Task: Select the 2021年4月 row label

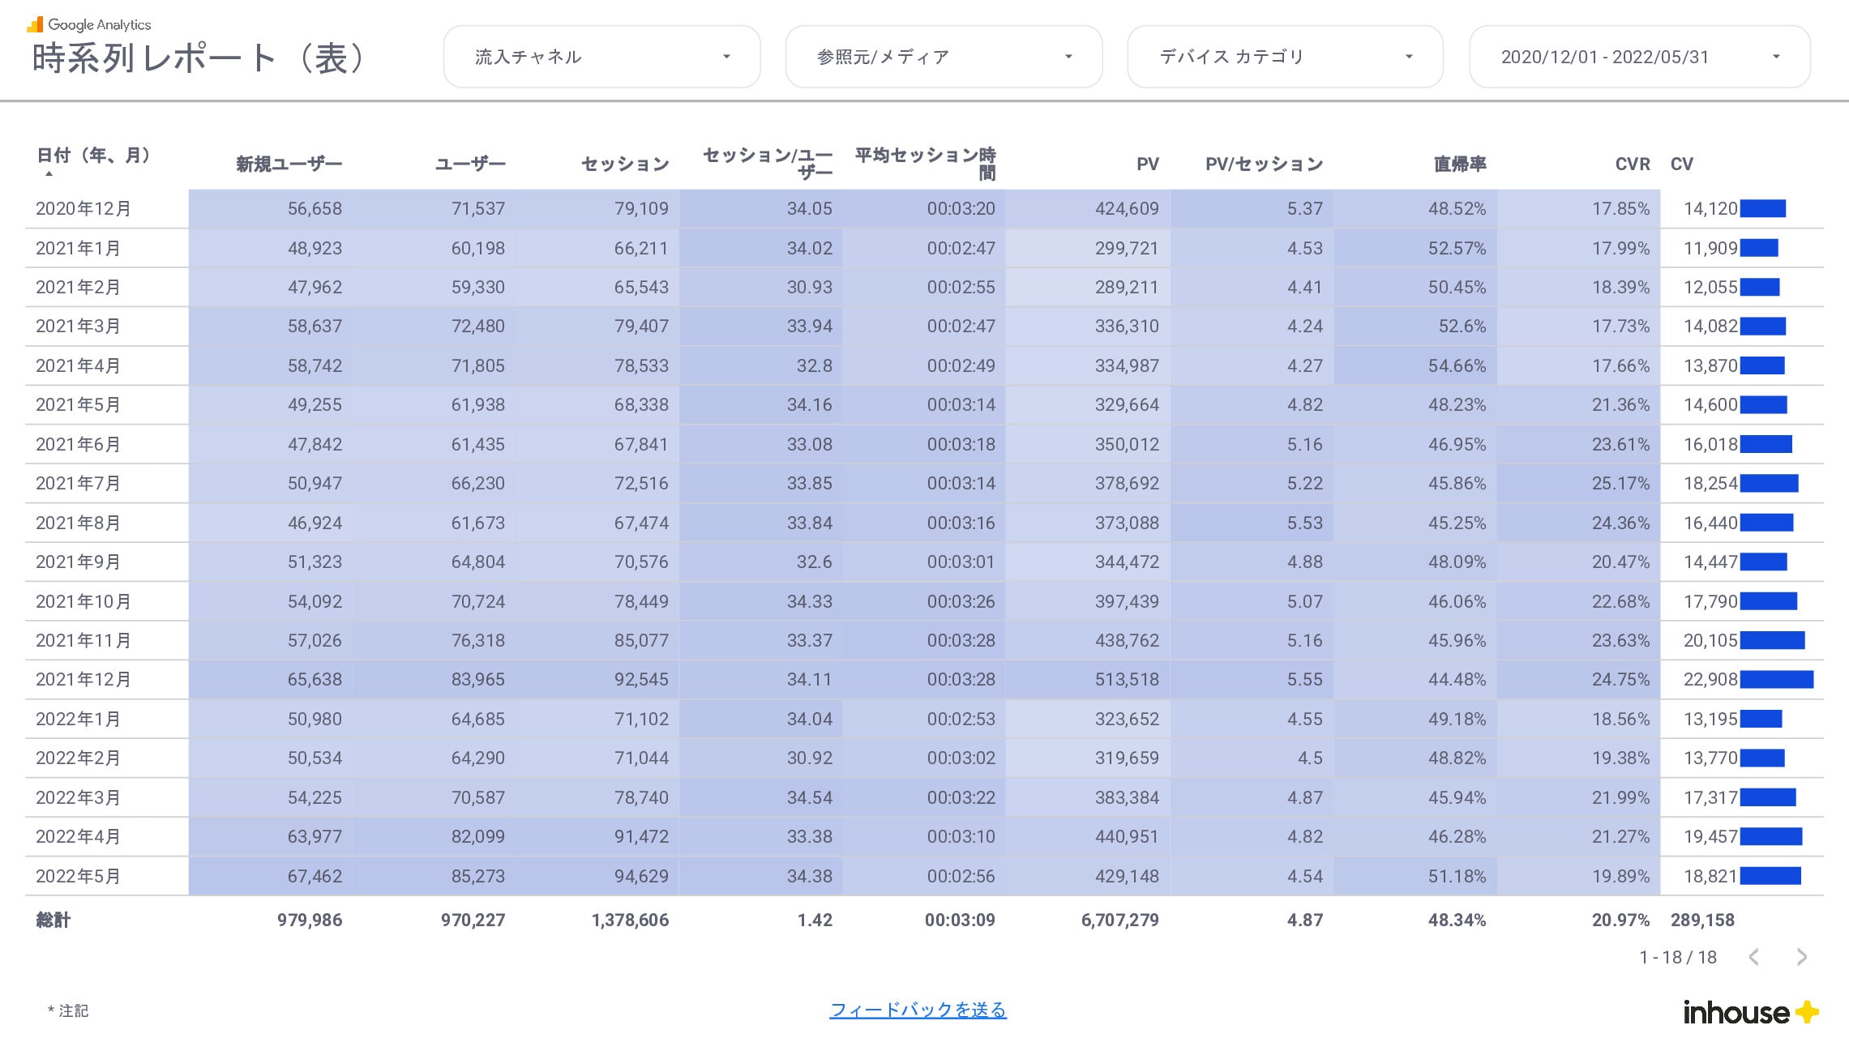Action: coord(78,365)
